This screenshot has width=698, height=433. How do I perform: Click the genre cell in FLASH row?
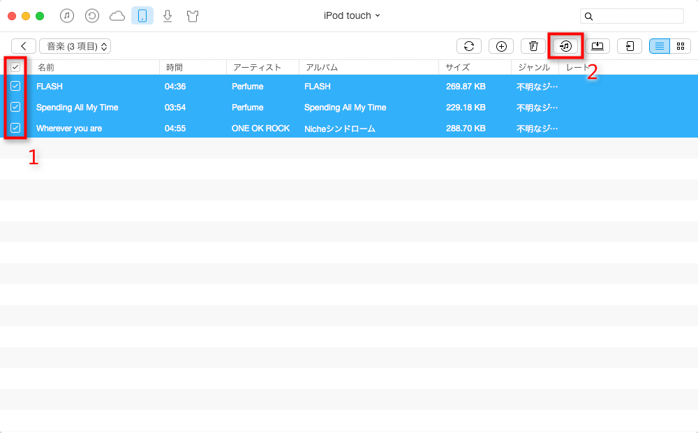point(537,87)
